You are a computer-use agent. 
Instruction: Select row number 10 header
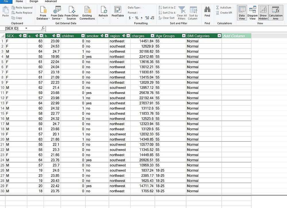point(3,88)
